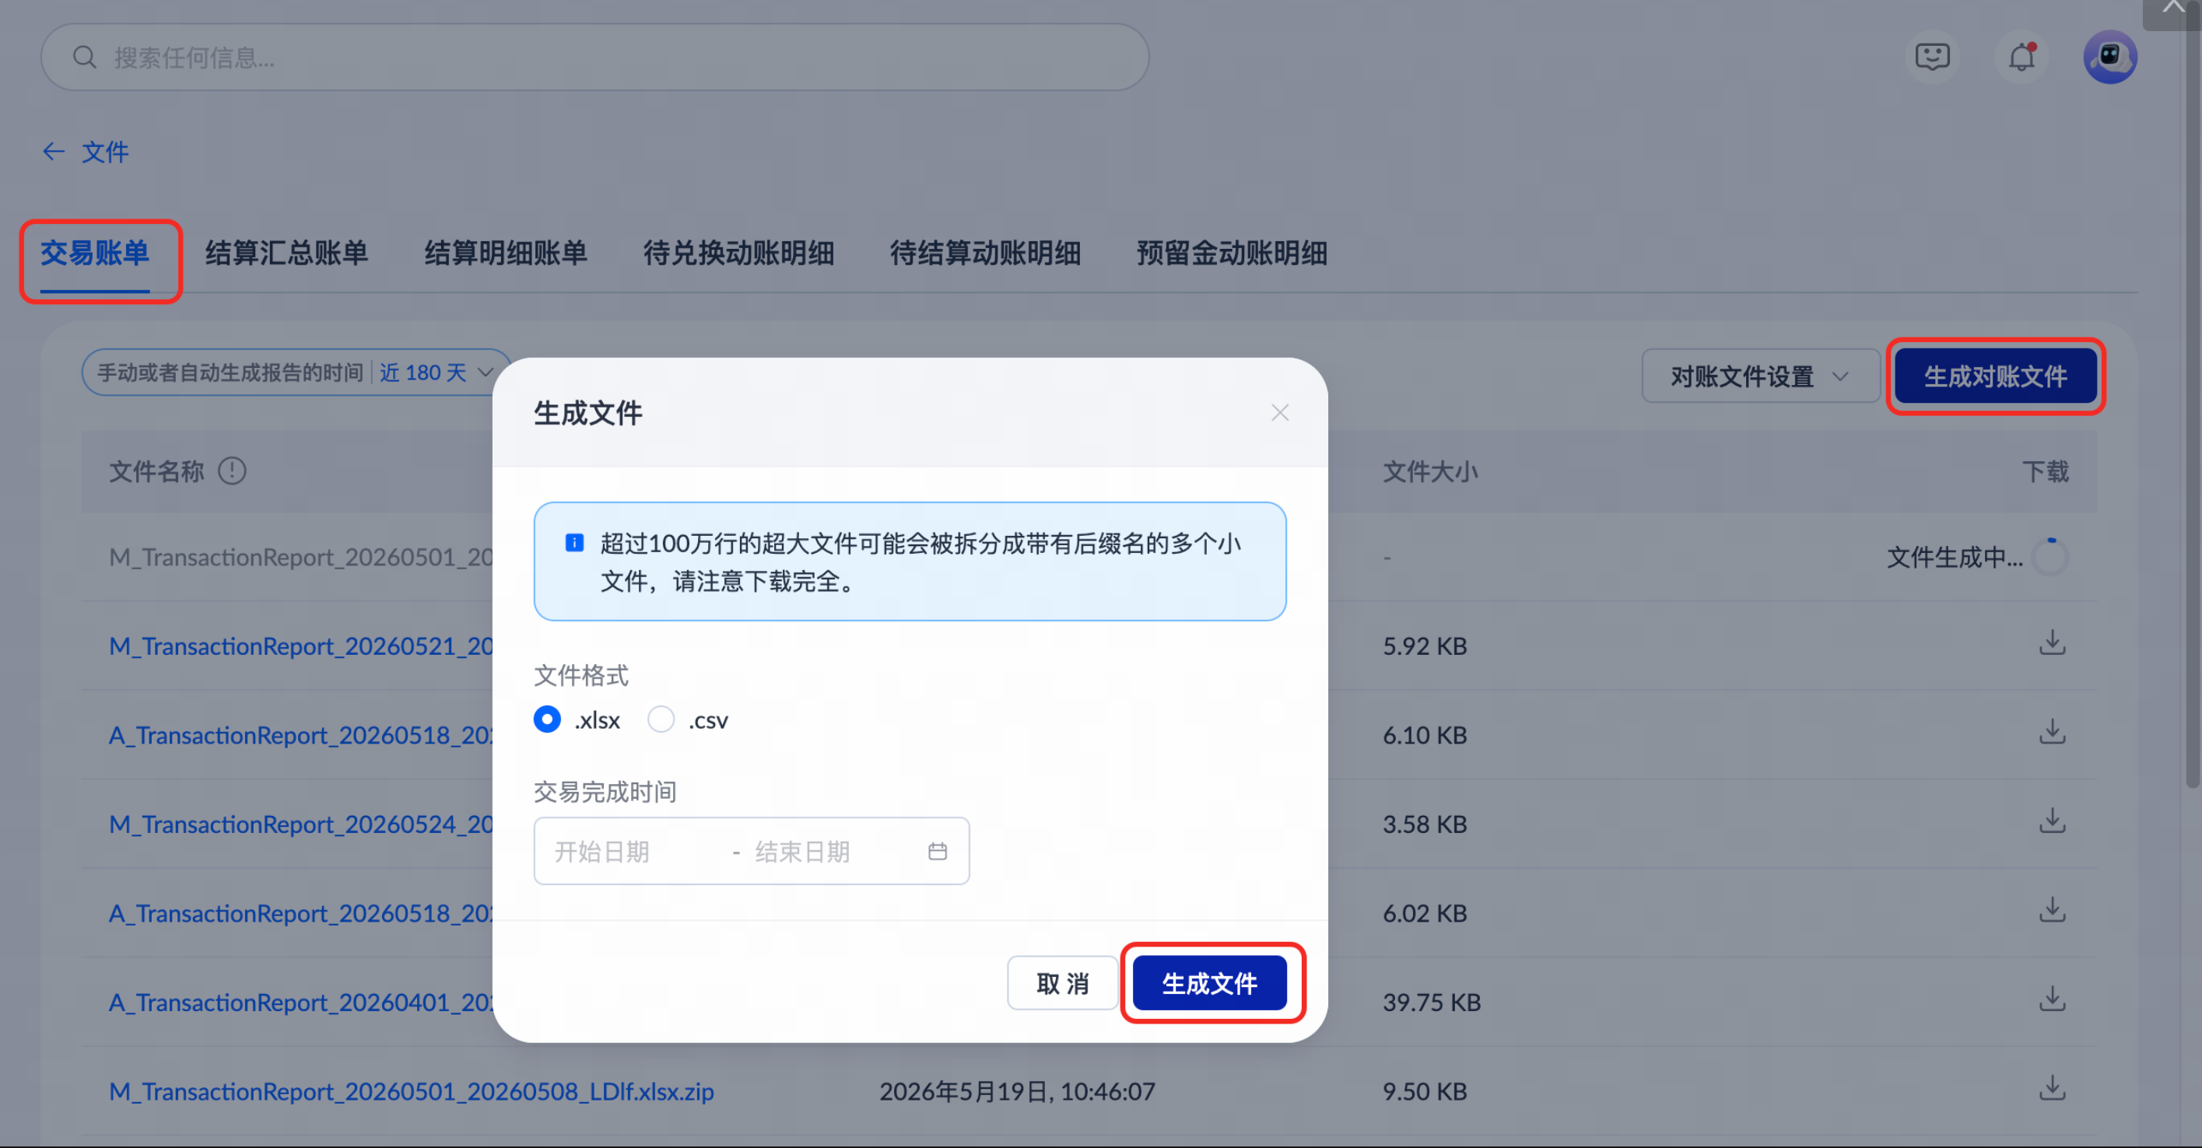
Task: Click the blue info icon in the notice
Action: click(x=574, y=542)
